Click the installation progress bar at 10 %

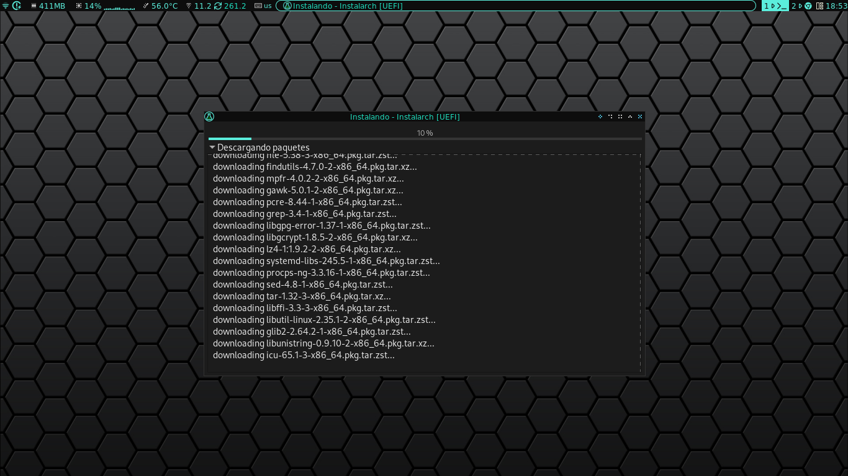pyautogui.click(x=425, y=139)
